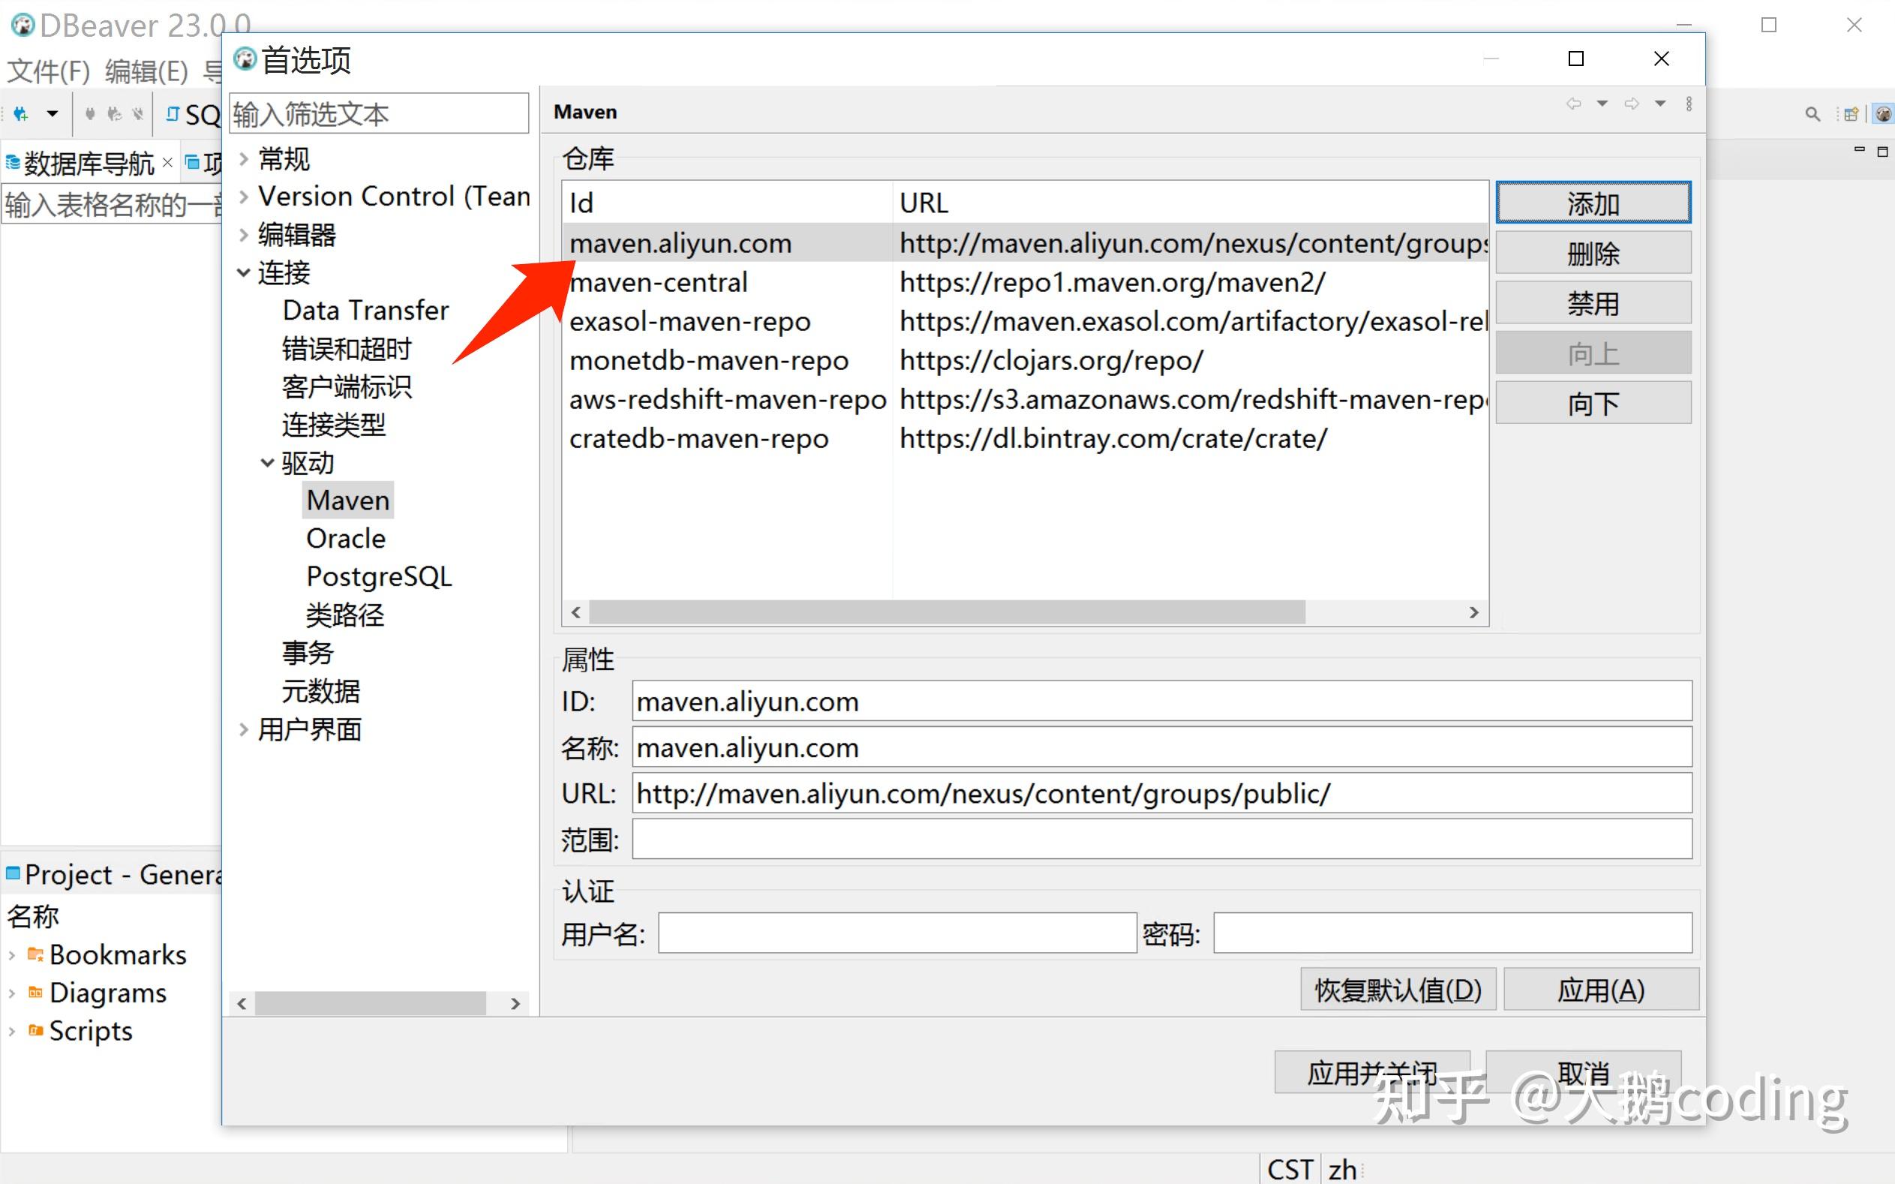Switch to the 数据库导航 tab

pos(88,164)
